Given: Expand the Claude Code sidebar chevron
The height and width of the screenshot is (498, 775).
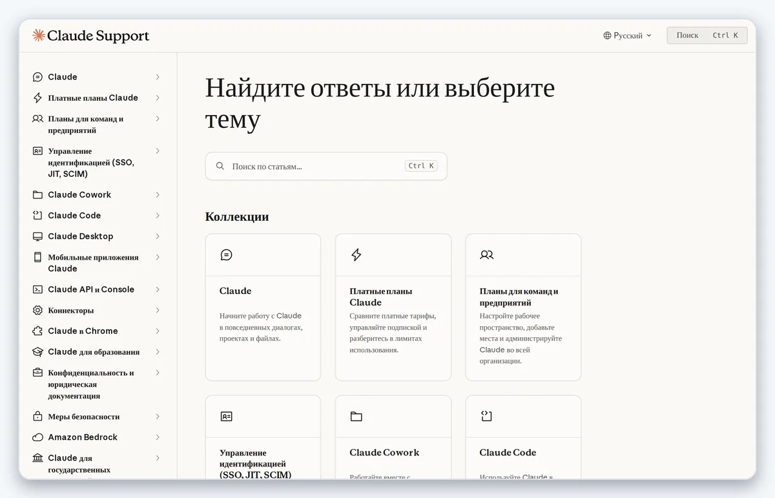Looking at the screenshot, I should pyautogui.click(x=158, y=215).
